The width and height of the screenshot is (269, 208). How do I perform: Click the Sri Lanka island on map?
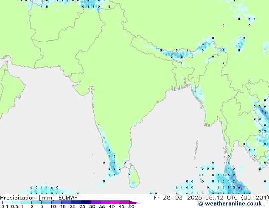[134, 176]
